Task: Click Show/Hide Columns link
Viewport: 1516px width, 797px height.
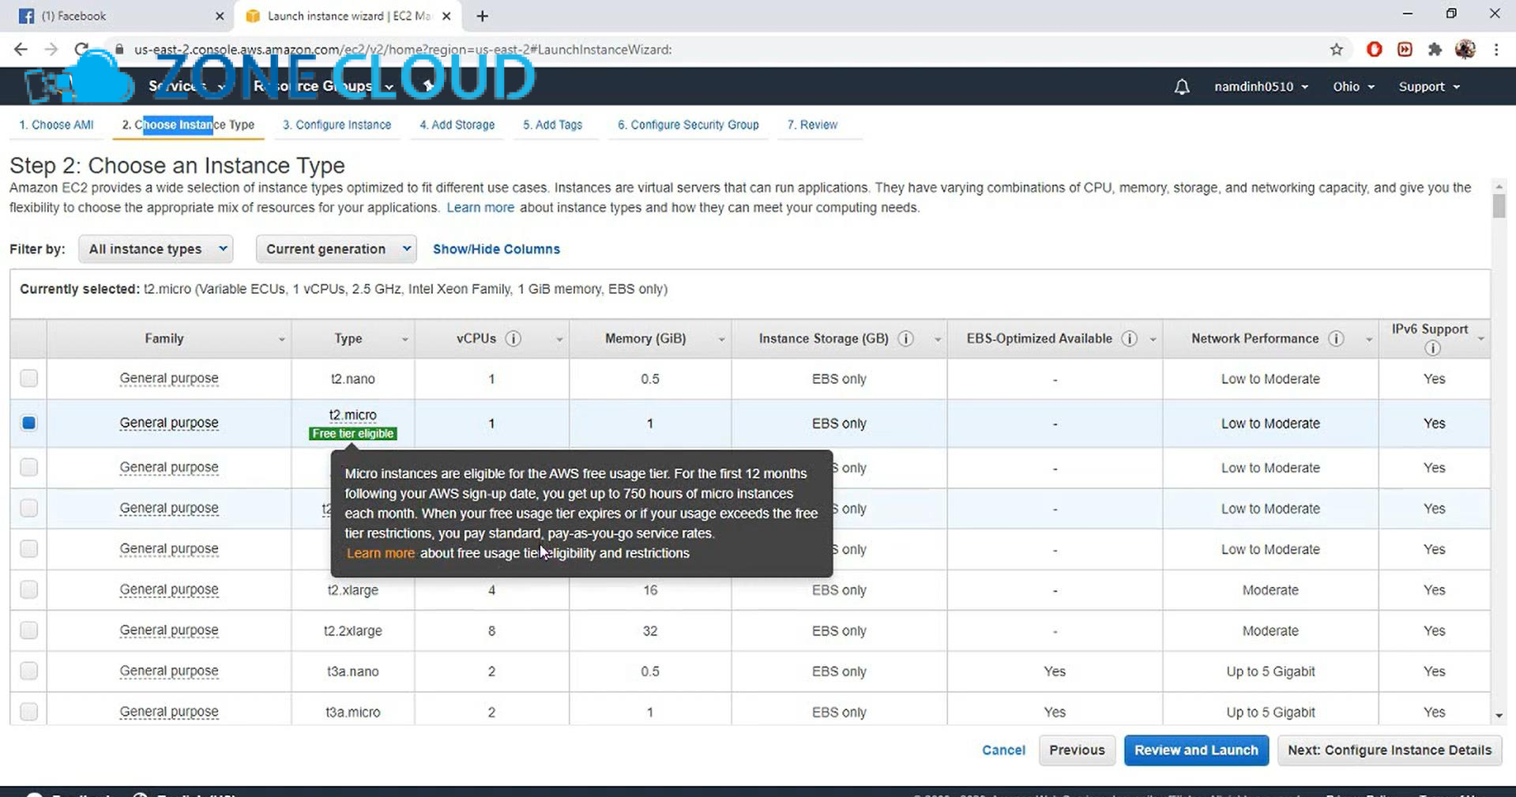Action: click(x=496, y=249)
